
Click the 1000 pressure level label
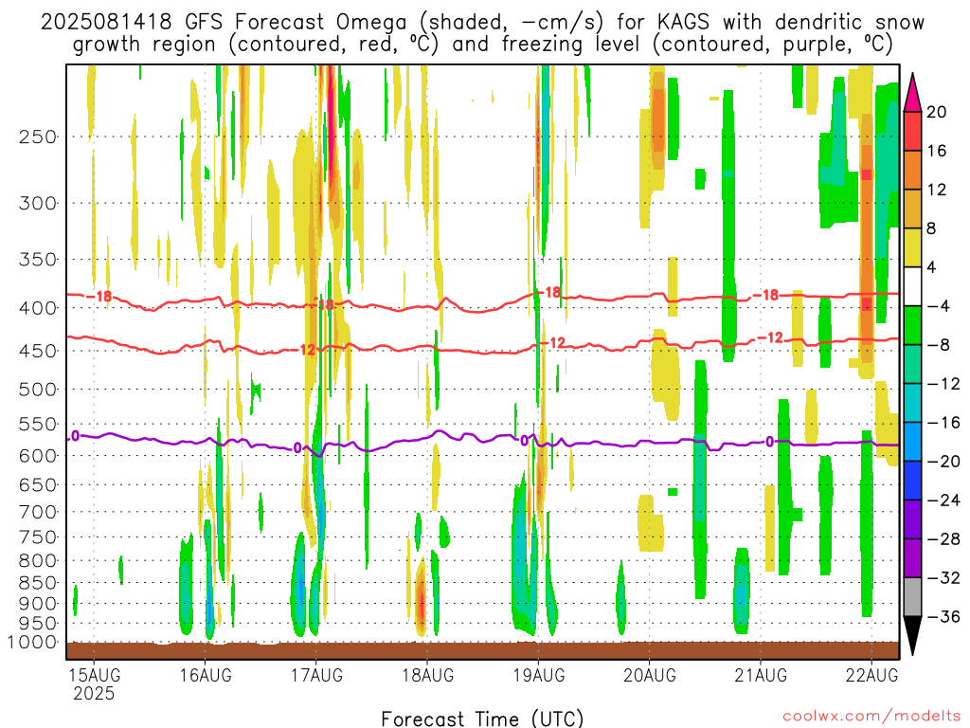(32, 642)
